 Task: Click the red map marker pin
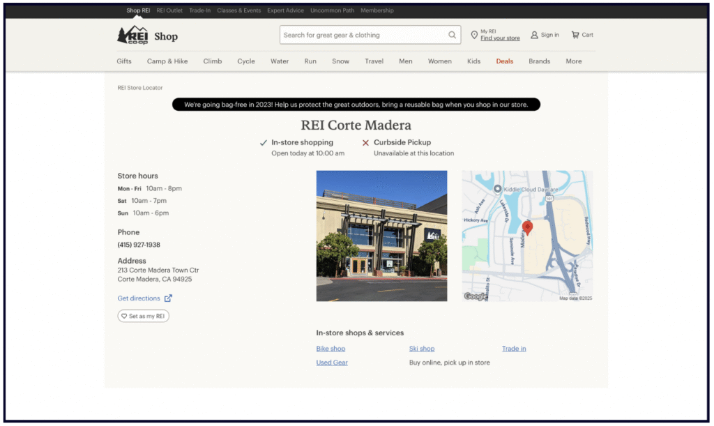[527, 227]
